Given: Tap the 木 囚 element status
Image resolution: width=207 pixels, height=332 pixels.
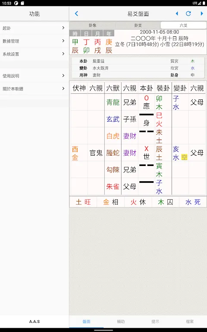Looking at the screenshot, I should pyautogui.click(x=166, y=202).
